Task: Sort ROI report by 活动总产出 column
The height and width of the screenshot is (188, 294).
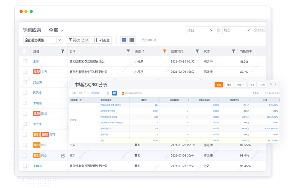Action: pyautogui.click(x=249, y=100)
